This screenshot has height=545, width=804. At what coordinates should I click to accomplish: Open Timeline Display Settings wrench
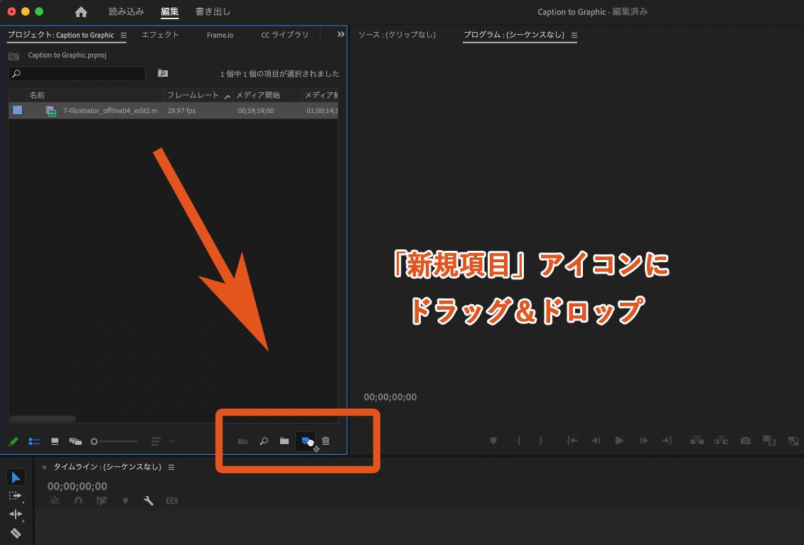(149, 500)
